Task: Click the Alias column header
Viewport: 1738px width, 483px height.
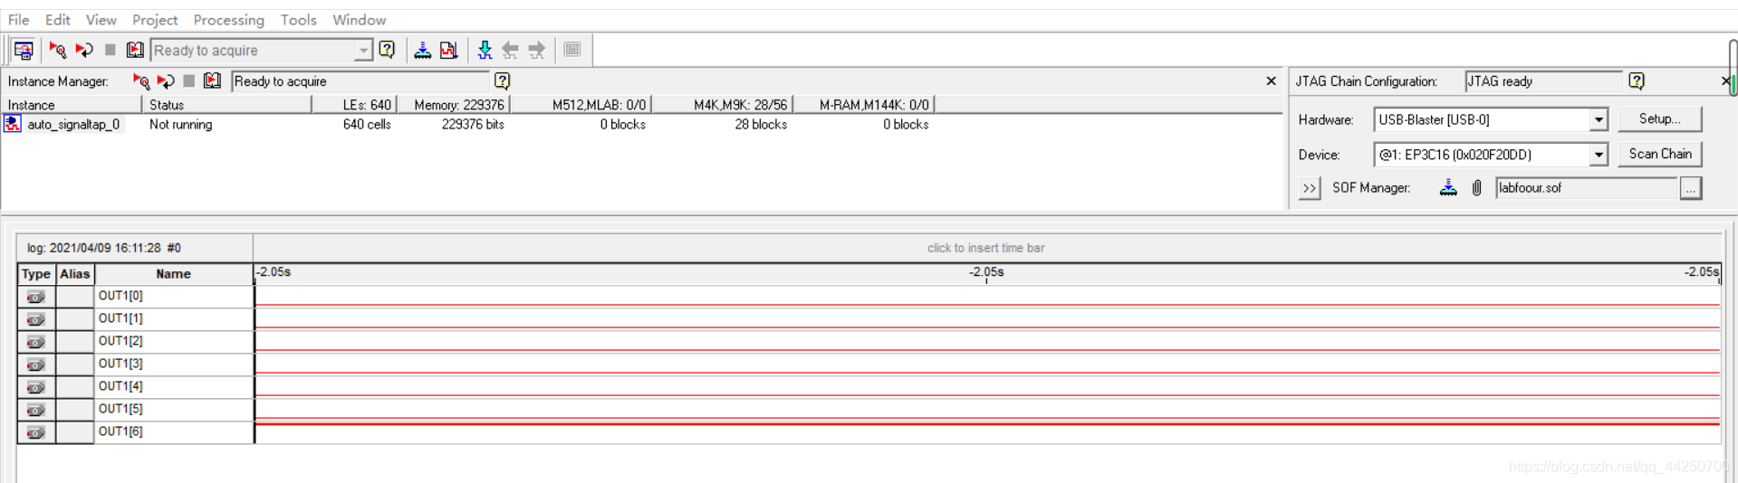Action: coord(75,274)
